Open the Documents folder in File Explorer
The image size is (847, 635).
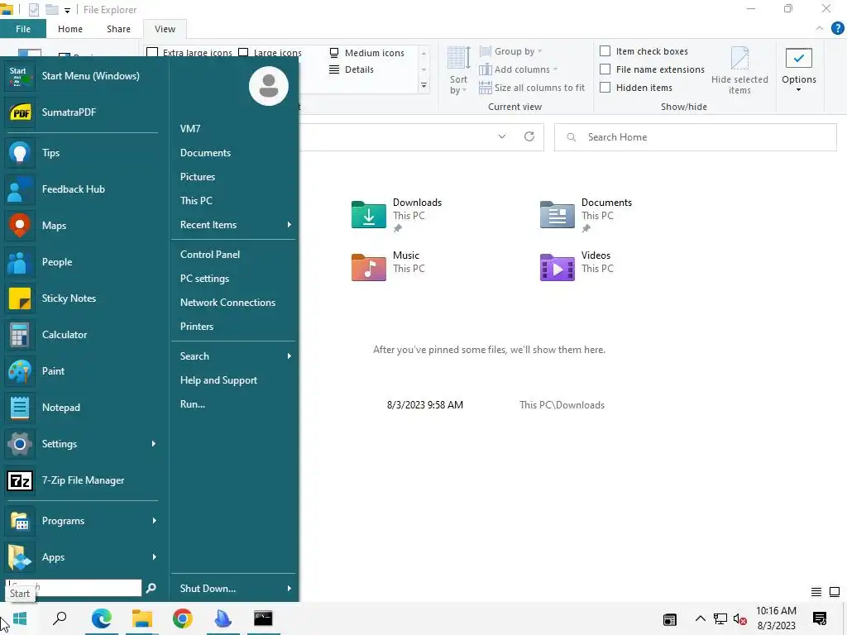[x=586, y=214]
